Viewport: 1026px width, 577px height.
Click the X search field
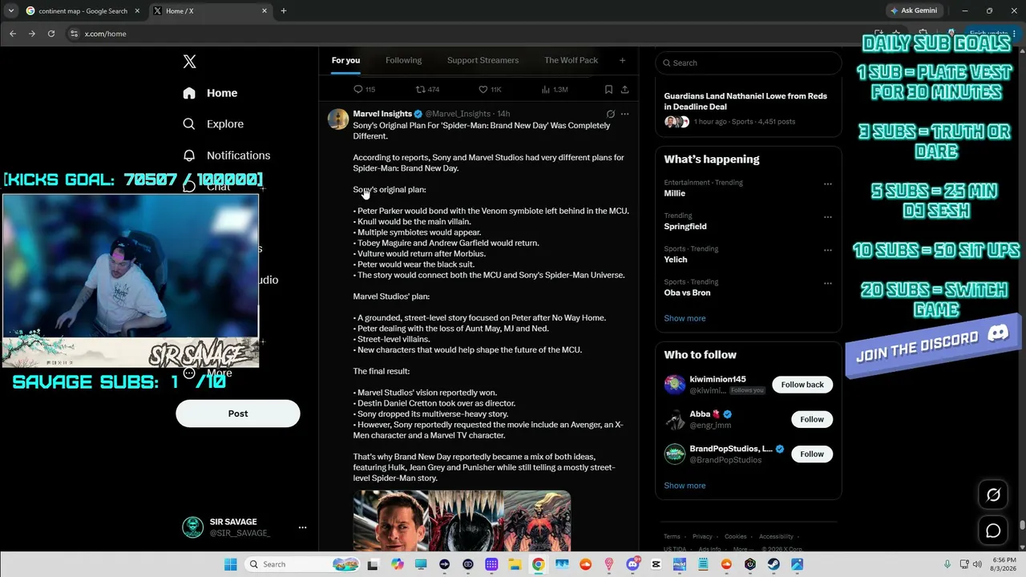point(749,63)
